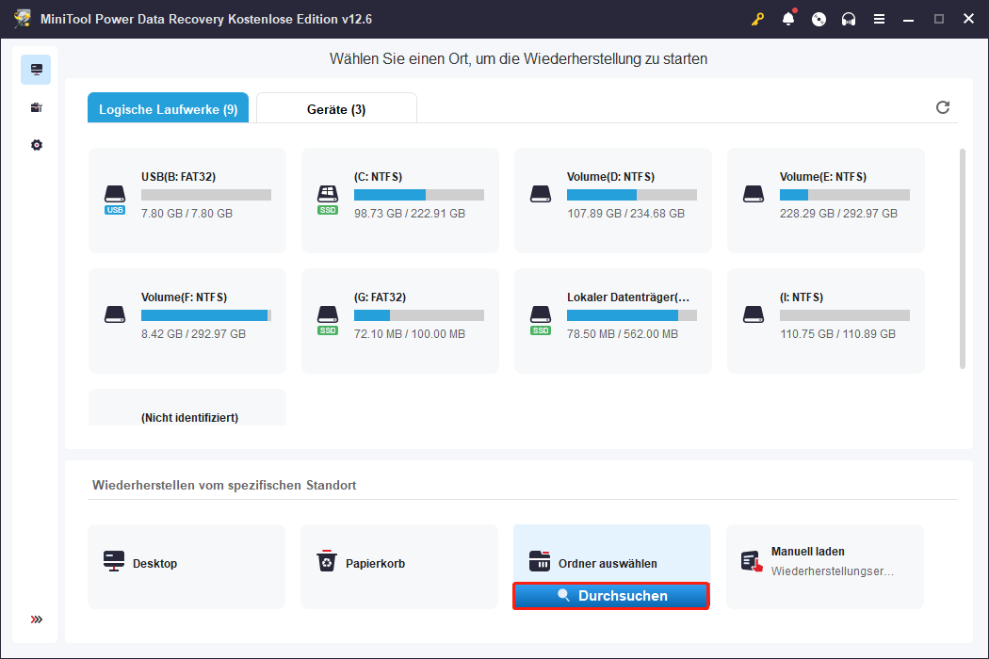Click the drive list vertical scrollbar
The width and height of the screenshot is (989, 659).
[962, 258]
